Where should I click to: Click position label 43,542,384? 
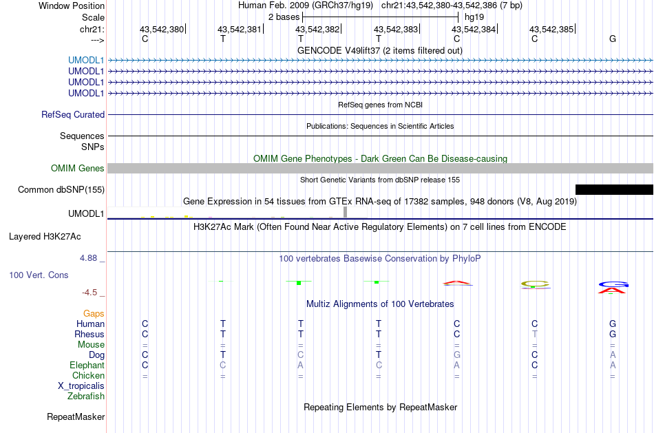(474, 29)
